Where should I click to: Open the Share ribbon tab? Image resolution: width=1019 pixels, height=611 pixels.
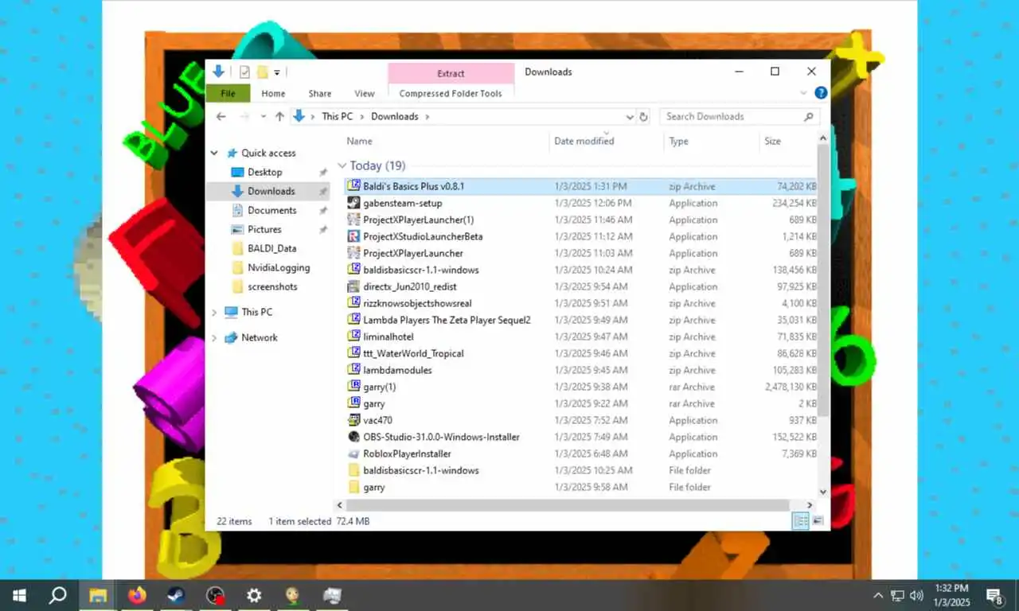tap(320, 93)
